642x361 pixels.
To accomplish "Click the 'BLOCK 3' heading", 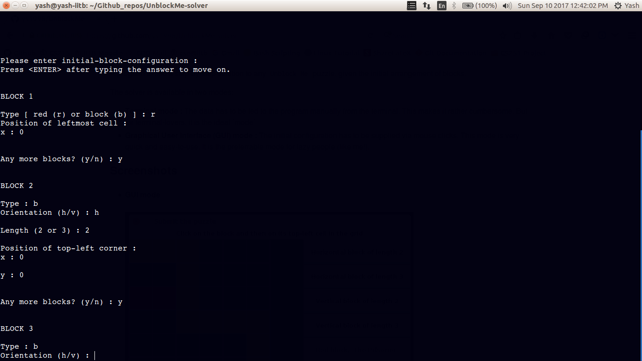I will (x=17, y=329).
